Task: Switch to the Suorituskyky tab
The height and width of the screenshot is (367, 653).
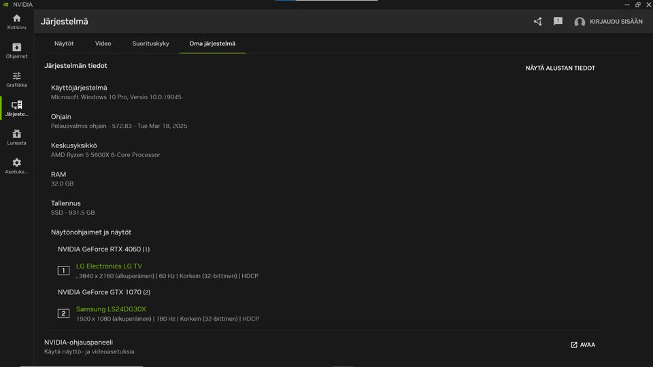Action: click(151, 43)
